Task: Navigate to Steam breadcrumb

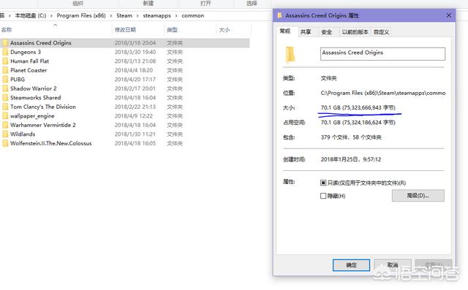Action: coord(124,15)
